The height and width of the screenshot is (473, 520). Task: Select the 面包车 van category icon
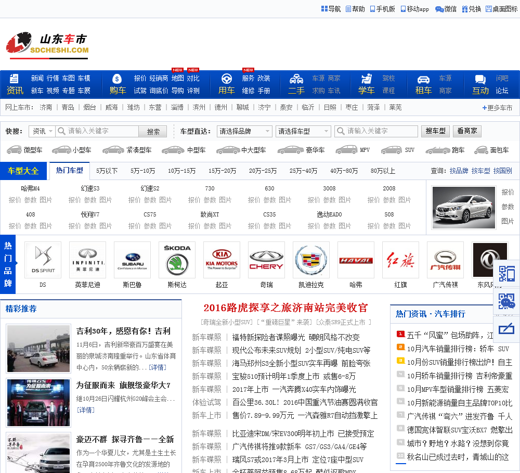481,150
